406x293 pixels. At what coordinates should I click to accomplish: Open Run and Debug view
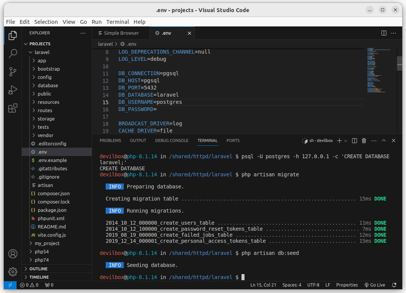click(13, 90)
